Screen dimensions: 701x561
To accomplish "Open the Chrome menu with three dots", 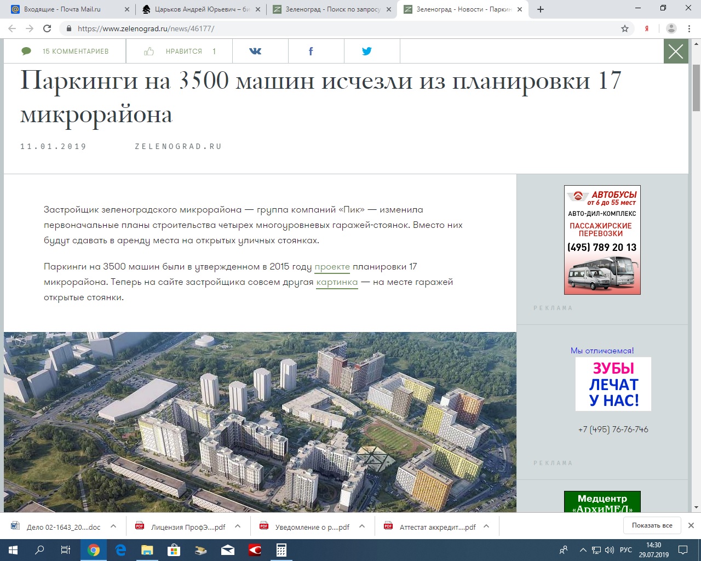I will [688, 28].
